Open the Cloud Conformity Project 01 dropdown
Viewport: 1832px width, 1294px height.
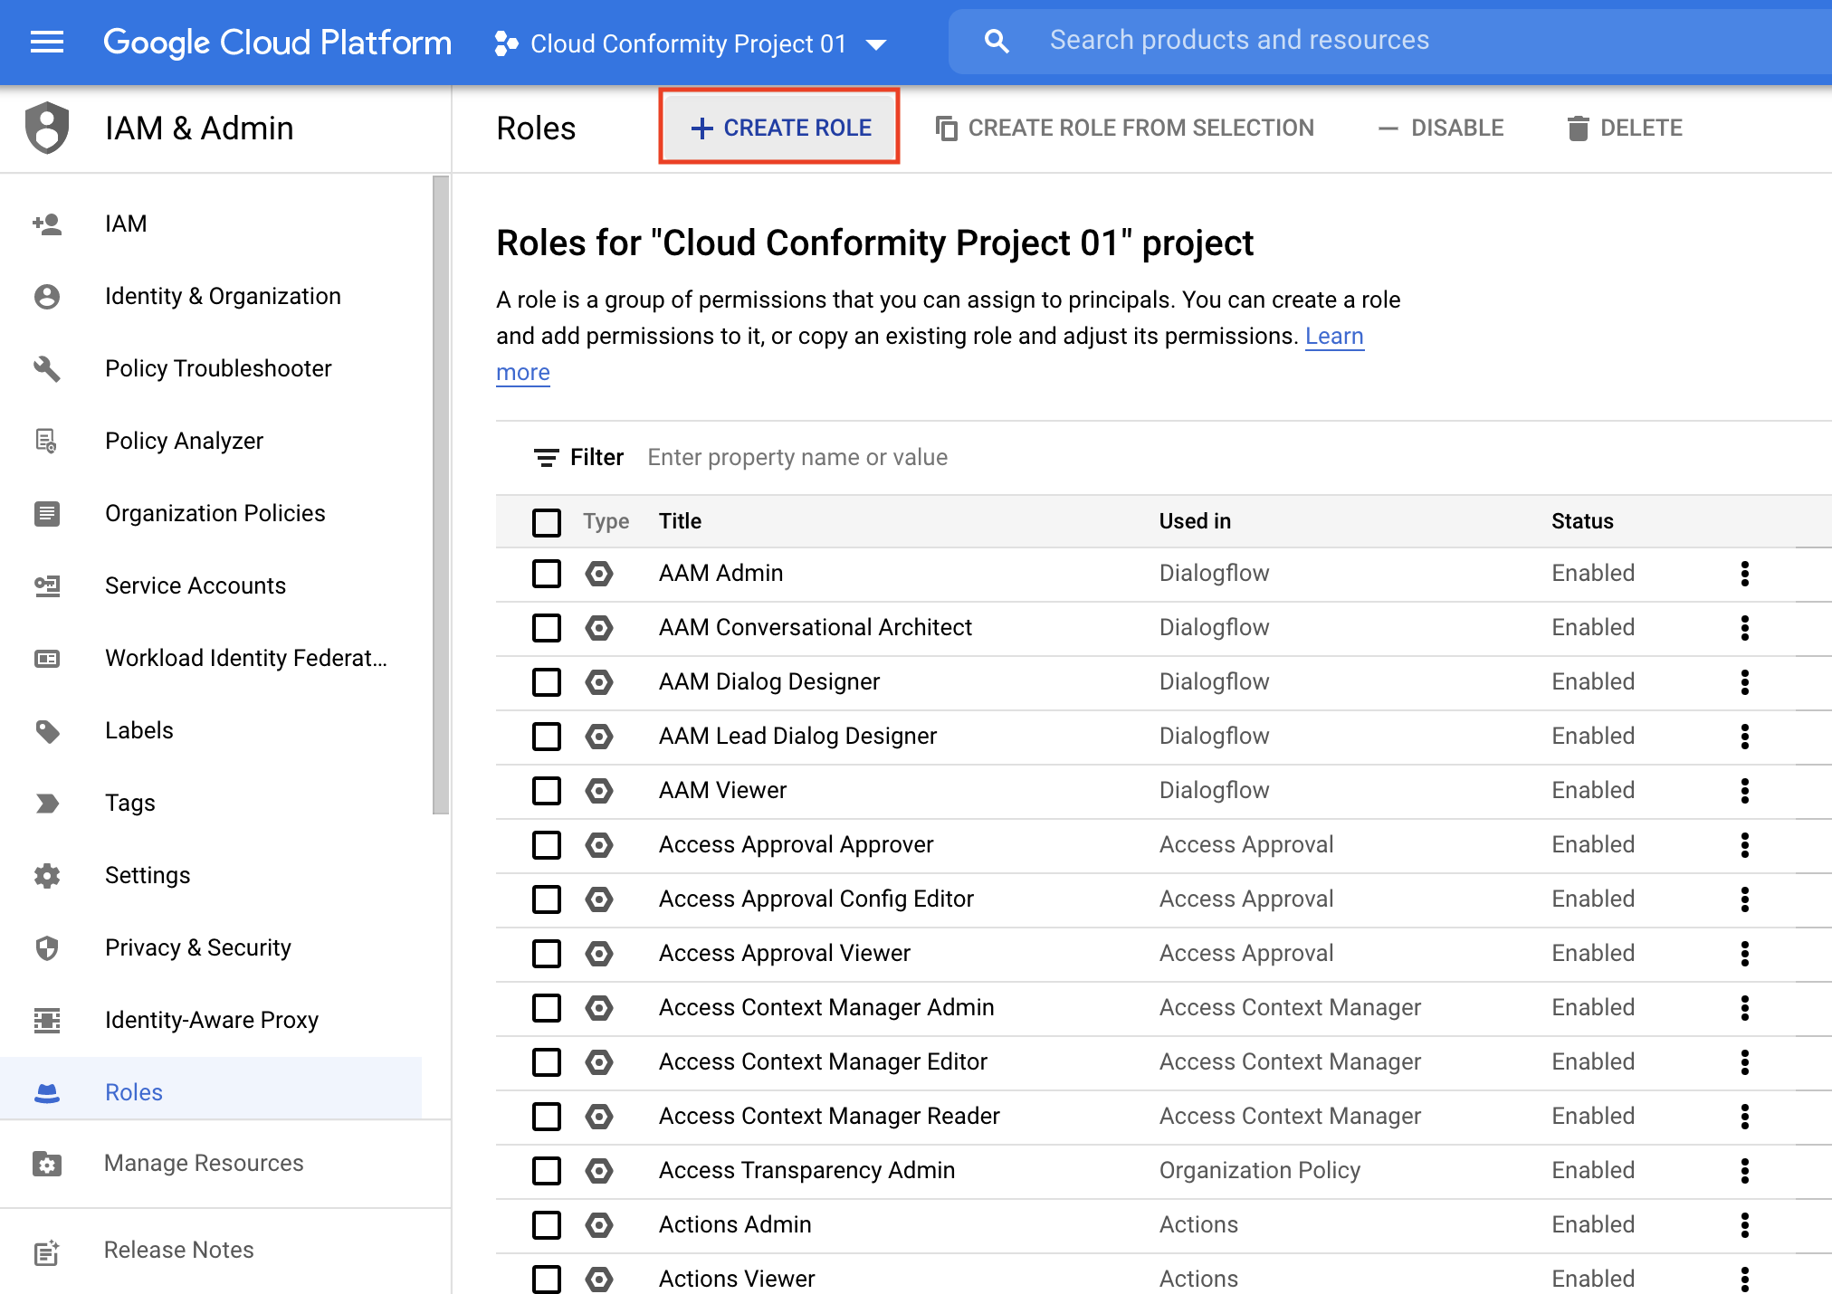tap(690, 43)
